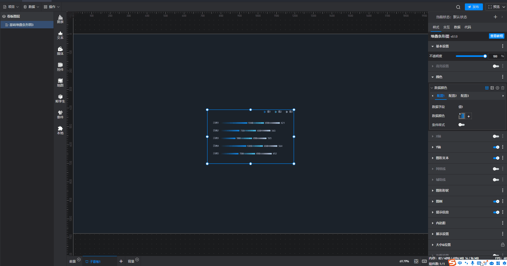Image resolution: width=507 pixels, height=266 pixels.
Task: Expand the 图形形状 section
Action: 433,191
